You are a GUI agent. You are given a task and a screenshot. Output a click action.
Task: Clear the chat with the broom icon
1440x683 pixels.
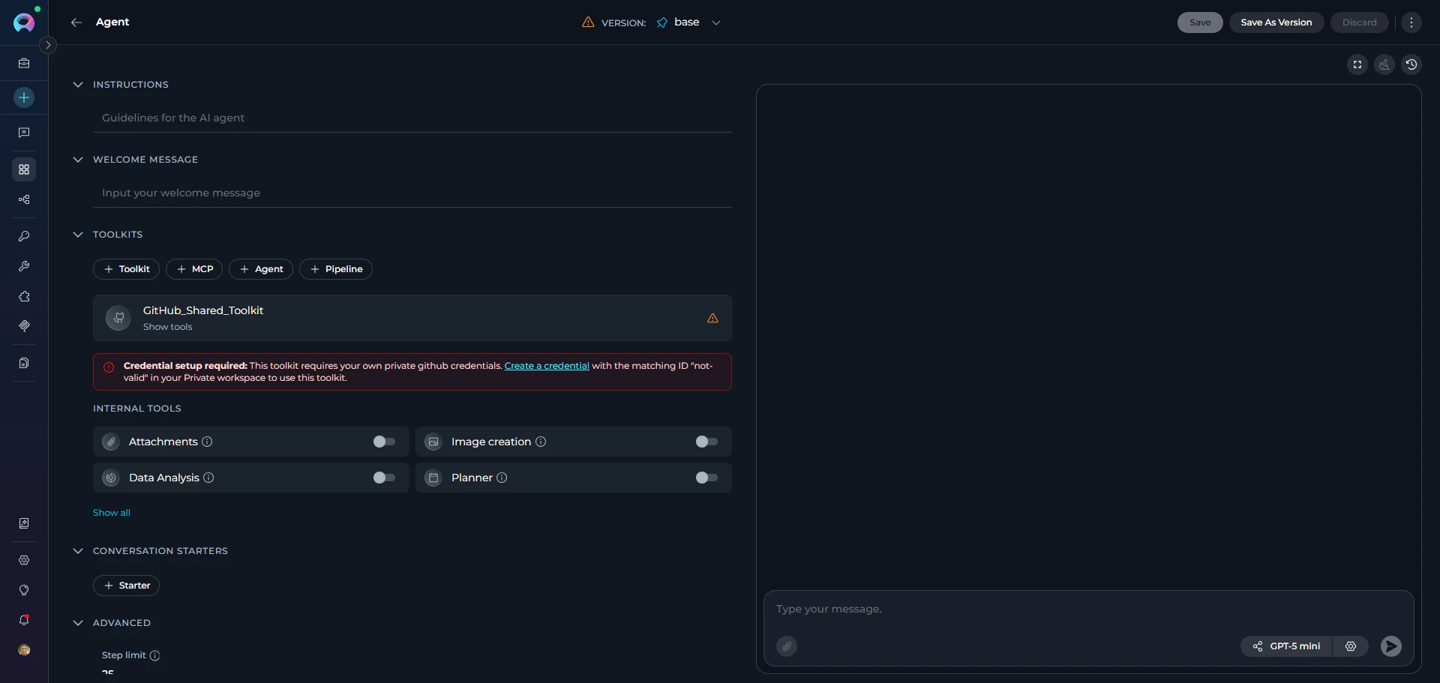tap(1384, 64)
